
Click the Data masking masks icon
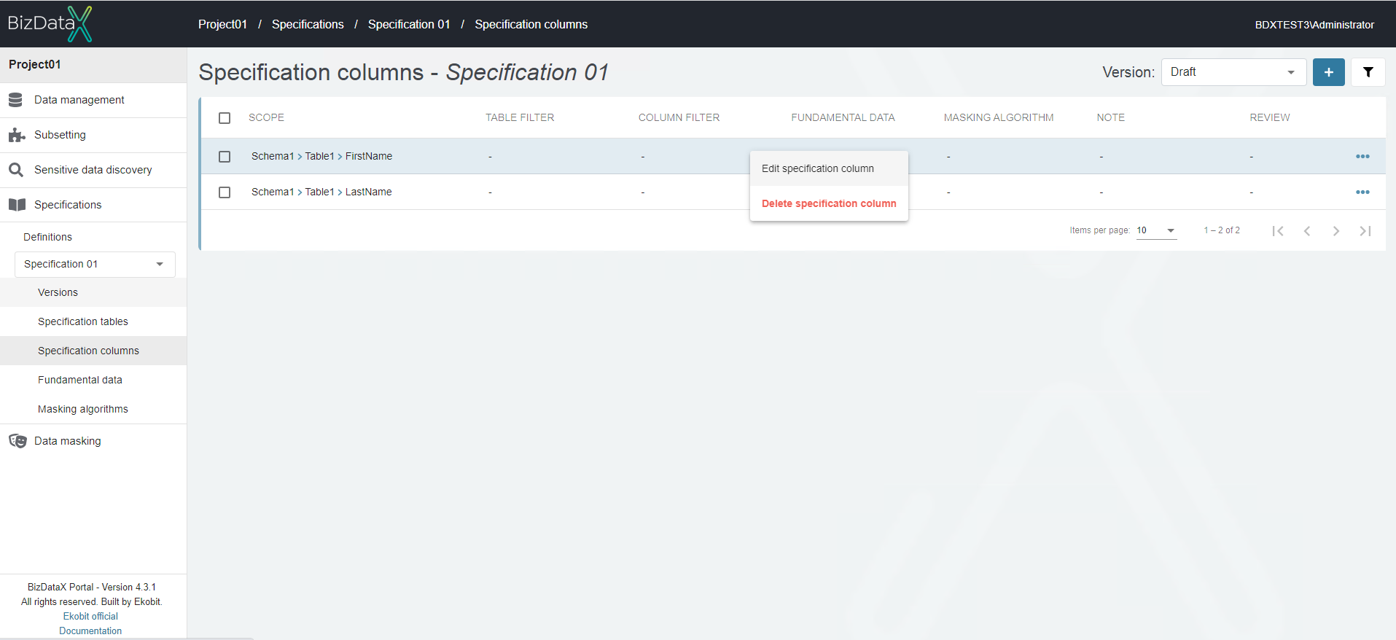[x=17, y=441]
